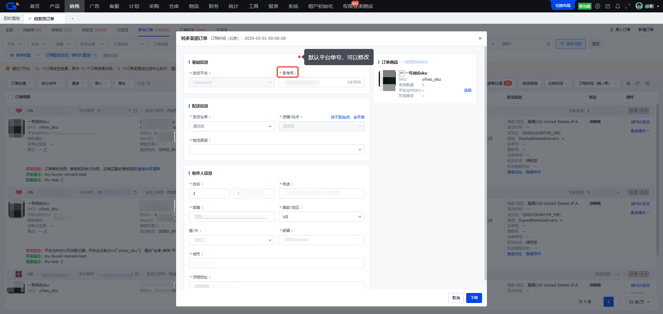Focus the 电话 input field
Screen dimensions: 663x314
click(x=321, y=193)
